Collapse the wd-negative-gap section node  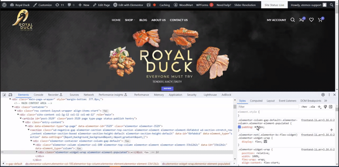(x=28, y=130)
